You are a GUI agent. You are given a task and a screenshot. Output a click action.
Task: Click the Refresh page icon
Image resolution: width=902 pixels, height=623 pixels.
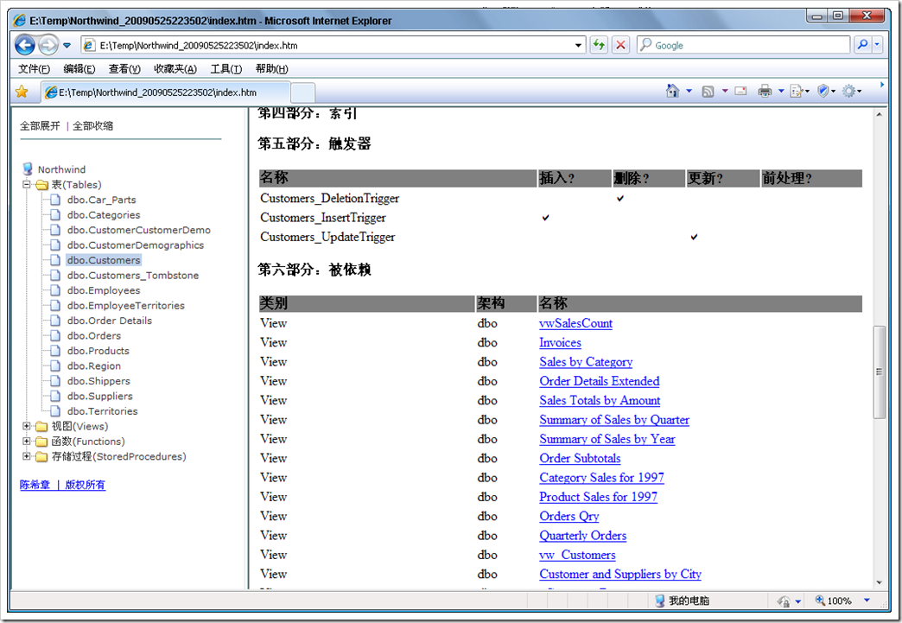[599, 45]
